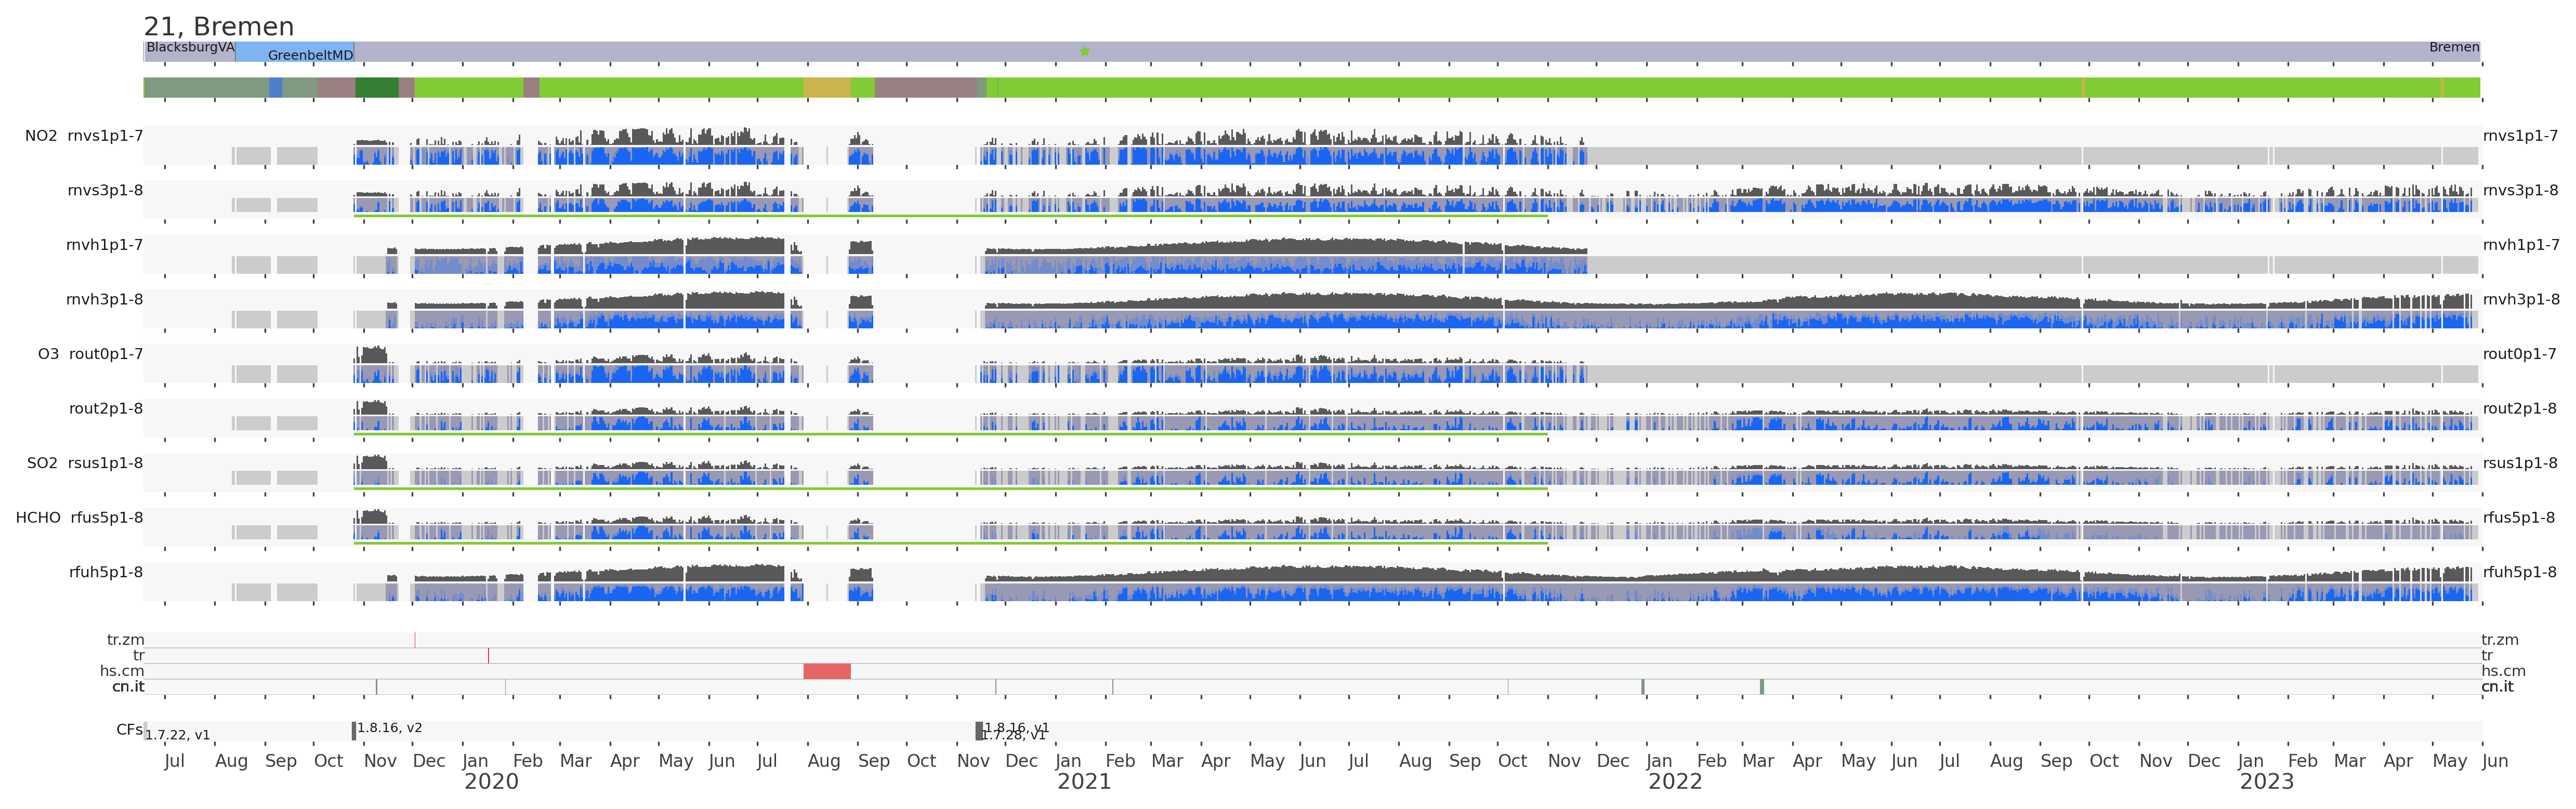The height and width of the screenshot is (809, 2576).
Task: Click the pink tr.zm event marker
Action: (x=415, y=640)
